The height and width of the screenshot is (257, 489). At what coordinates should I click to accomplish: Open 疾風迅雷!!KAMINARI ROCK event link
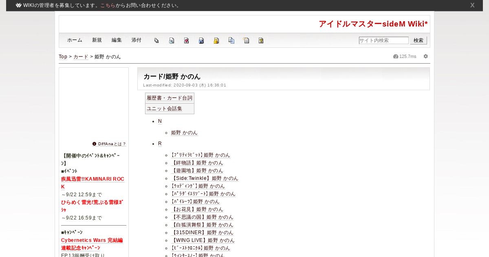pos(93,183)
